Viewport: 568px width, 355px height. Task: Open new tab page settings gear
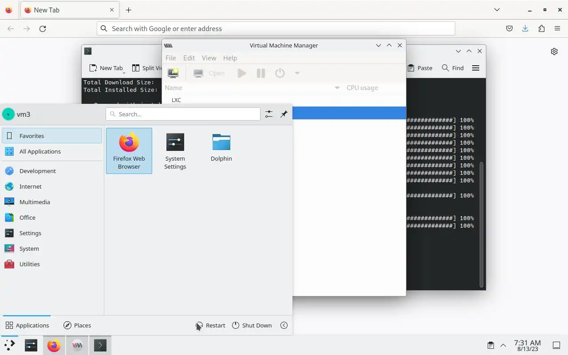[554, 51]
